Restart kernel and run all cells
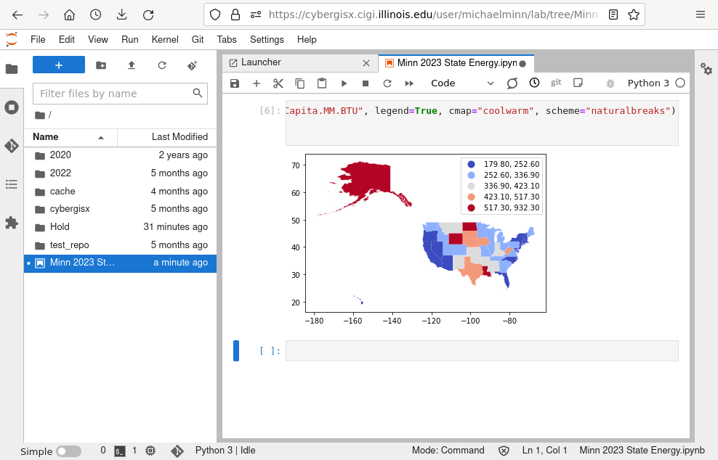The width and height of the screenshot is (718, 460). tap(409, 83)
